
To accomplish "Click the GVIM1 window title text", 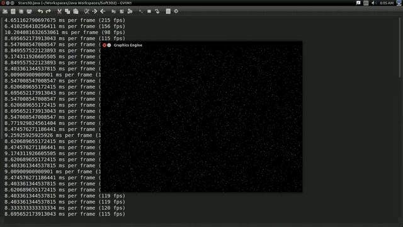I will point(74,3).
